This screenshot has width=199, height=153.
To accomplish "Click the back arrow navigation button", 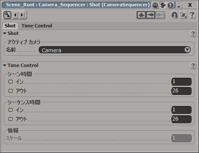I will pyautogui.click(x=150, y=15).
